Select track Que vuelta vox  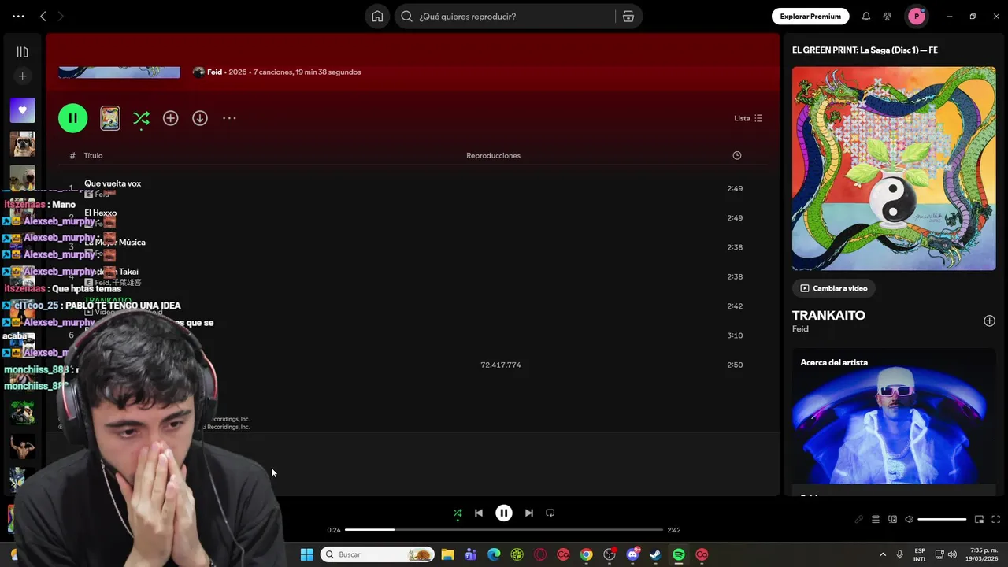113,183
